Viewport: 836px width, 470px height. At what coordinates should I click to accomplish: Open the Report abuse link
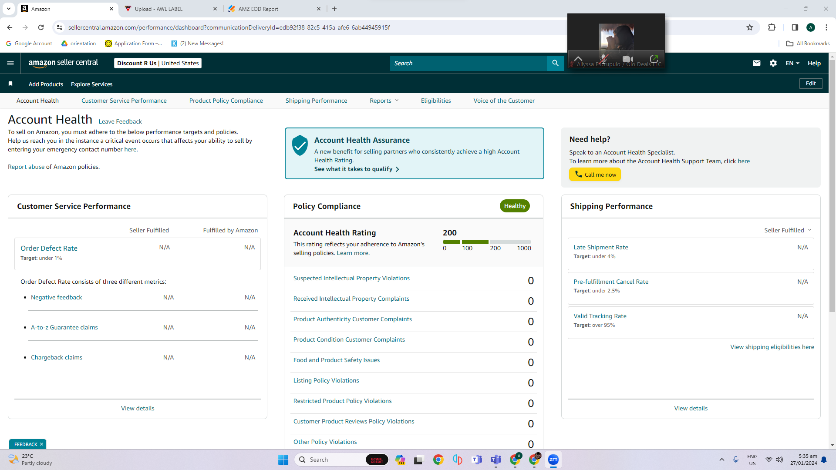pyautogui.click(x=26, y=167)
